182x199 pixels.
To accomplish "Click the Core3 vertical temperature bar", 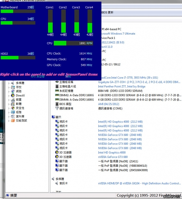I will pyautogui.click(x=76, y=21).
